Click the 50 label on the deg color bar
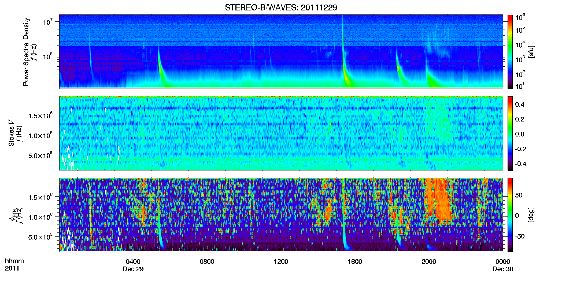The width and height of the screenshot is (562, 289). coord(519,195)
